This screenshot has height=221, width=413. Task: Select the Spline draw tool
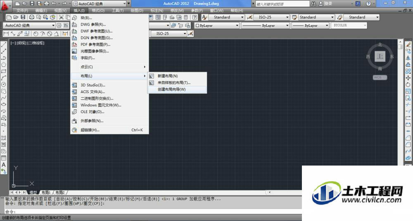point(4,98)
